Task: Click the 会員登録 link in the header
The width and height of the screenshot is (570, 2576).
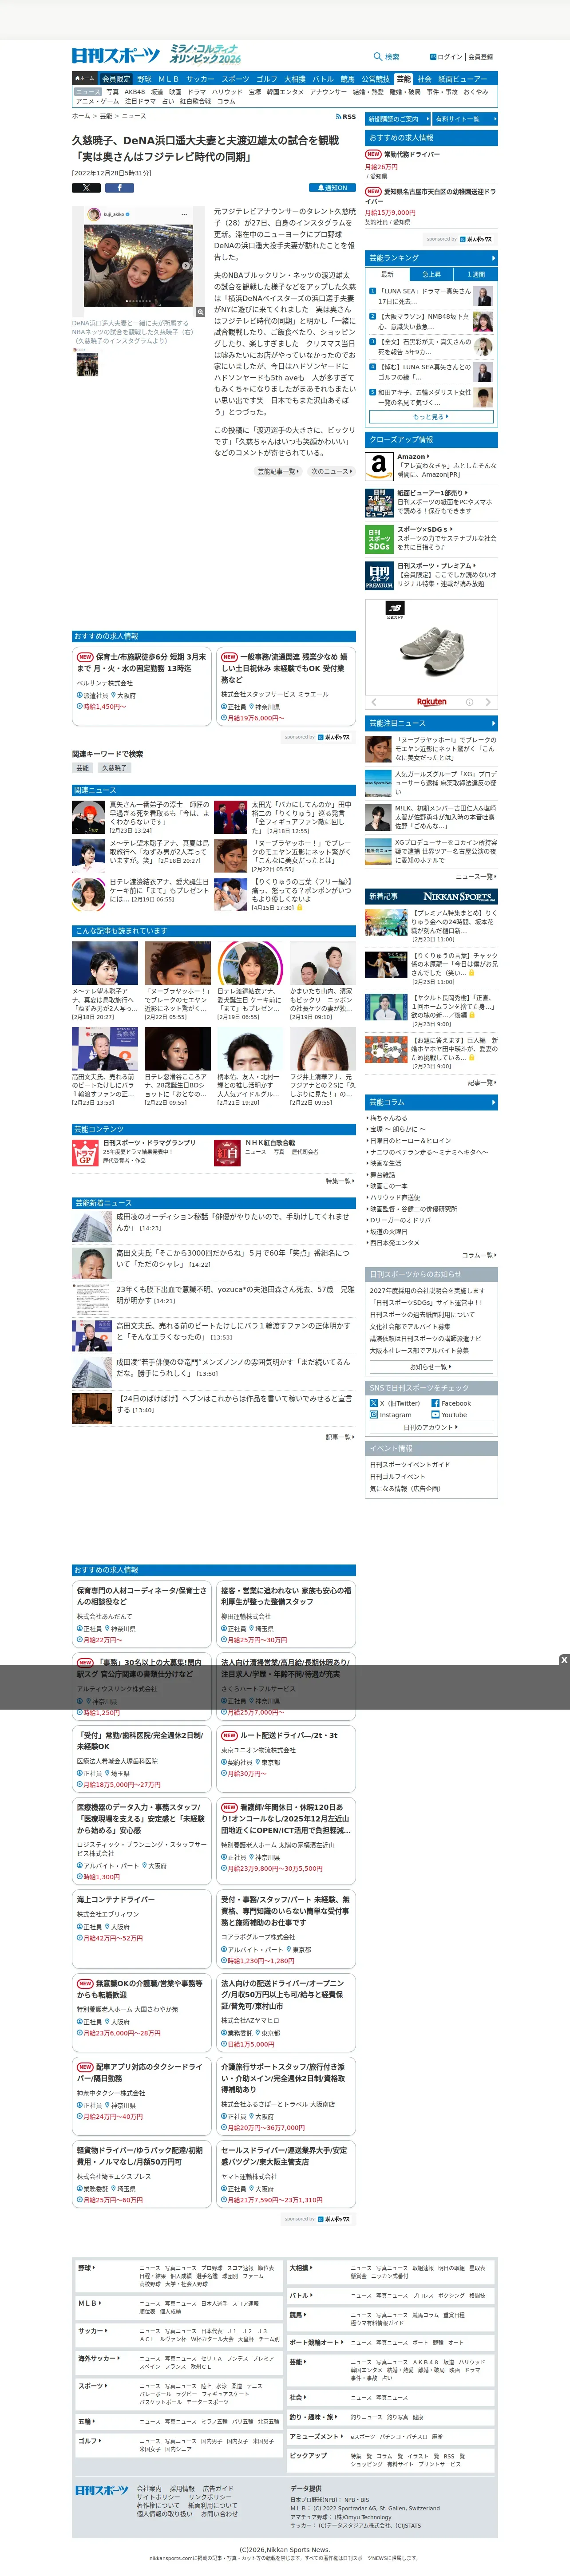Action: click(x=481, y=57)
